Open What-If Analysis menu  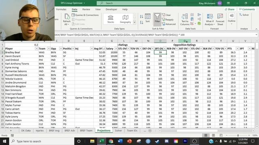coord(210,19)
